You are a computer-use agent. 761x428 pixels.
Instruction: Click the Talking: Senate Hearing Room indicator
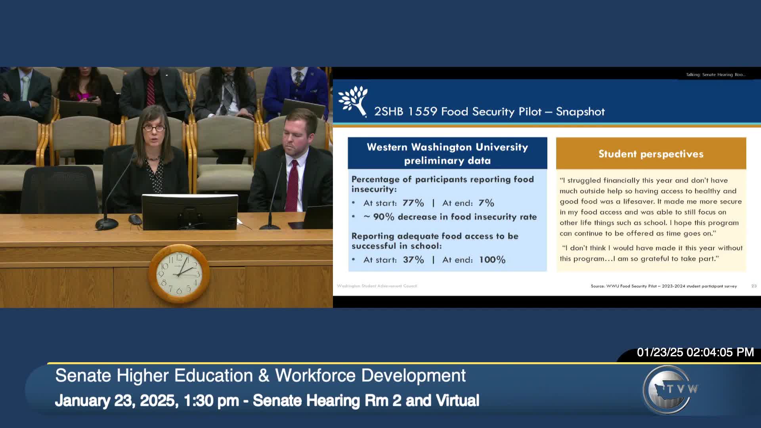tap(715, 75)
